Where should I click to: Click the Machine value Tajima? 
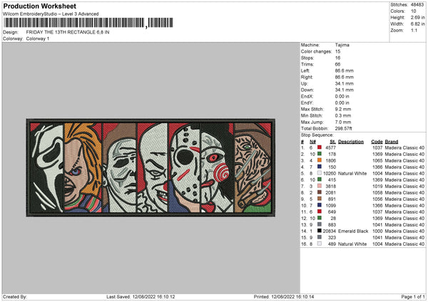(342, 45)
